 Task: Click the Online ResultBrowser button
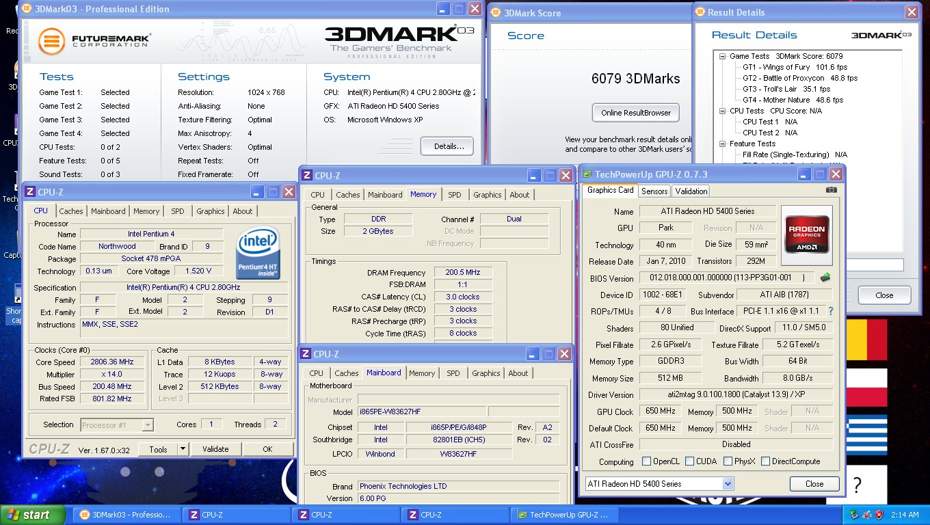[x=636, y=113]
